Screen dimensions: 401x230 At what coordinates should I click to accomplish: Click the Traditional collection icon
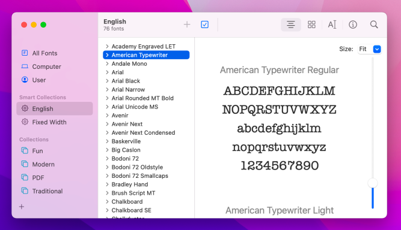25,191
